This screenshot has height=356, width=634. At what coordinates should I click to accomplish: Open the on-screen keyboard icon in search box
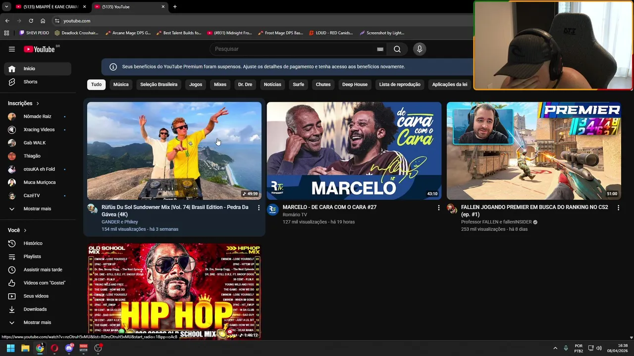(380, 49)
